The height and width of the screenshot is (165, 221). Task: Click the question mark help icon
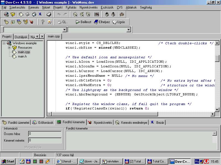tap(43, 22)
